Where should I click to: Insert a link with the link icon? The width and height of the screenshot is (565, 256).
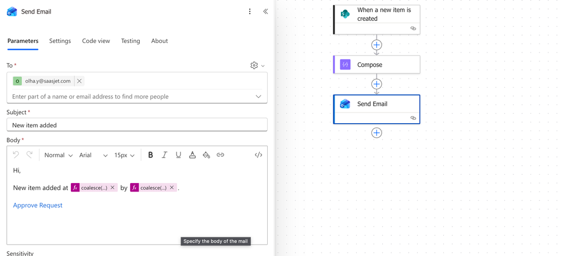(x=220, y=155)
